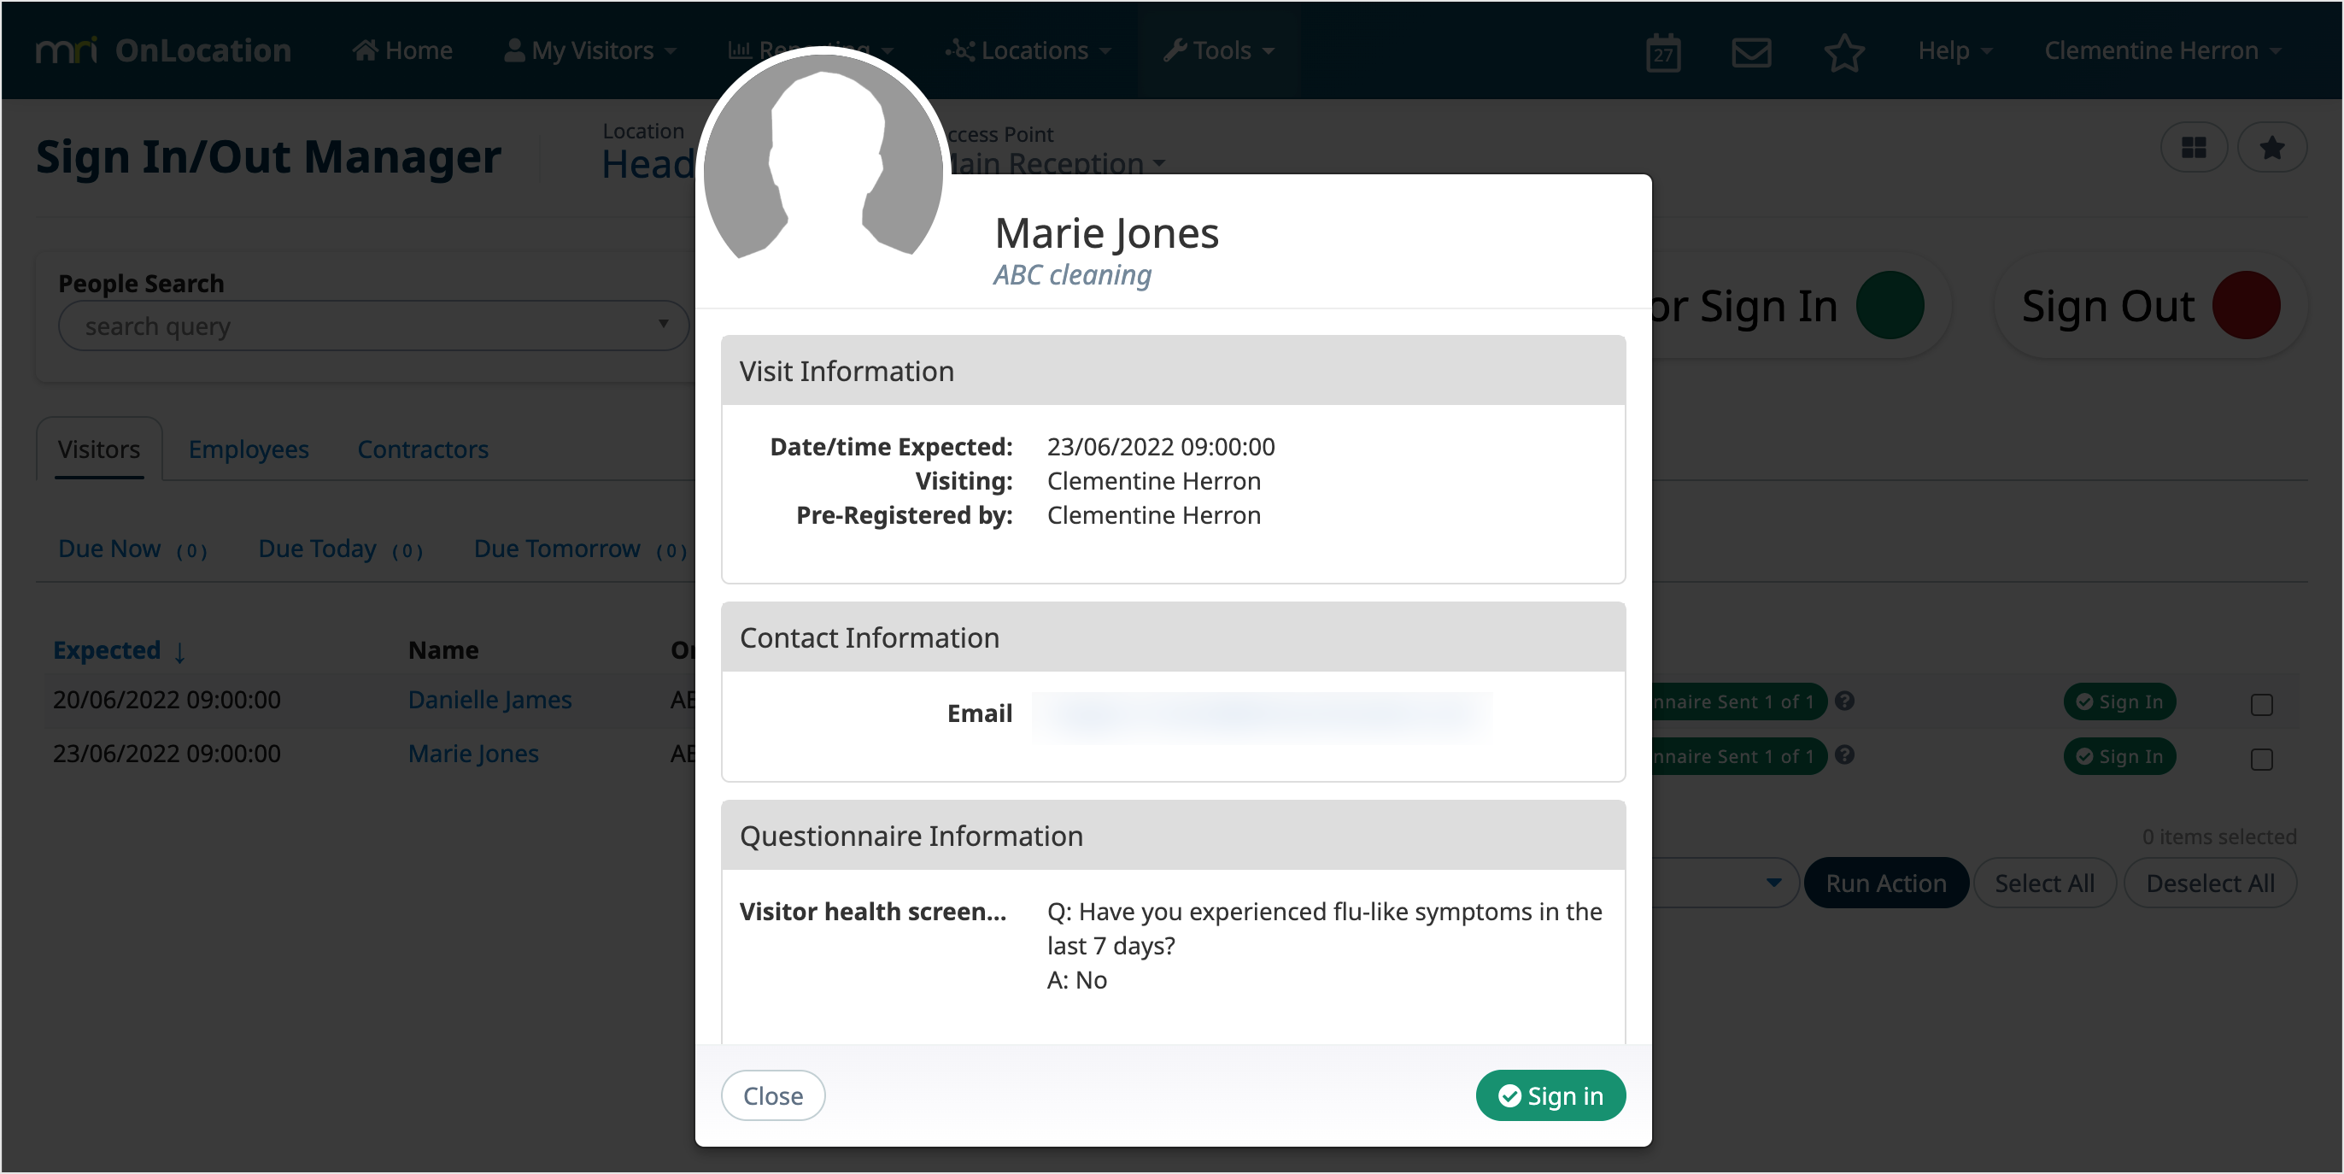Click the MRI OnLocation logo
The image size is (2344, 1174).
[164, 50]
